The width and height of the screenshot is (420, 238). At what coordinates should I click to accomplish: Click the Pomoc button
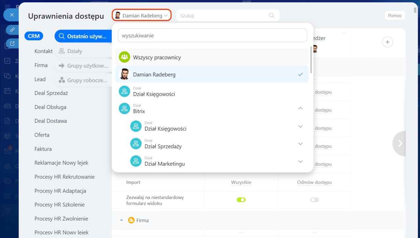[395, 15]
